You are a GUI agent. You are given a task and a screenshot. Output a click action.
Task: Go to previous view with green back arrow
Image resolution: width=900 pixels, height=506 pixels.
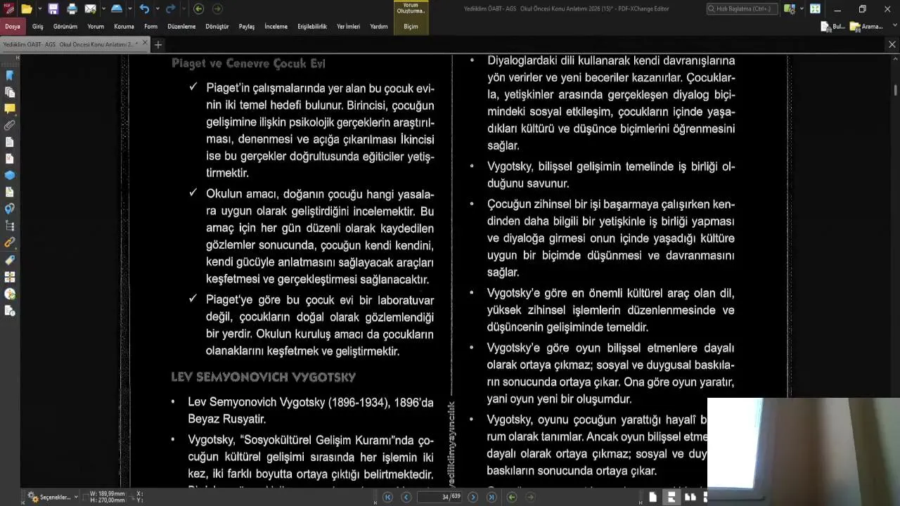(199, 9)
